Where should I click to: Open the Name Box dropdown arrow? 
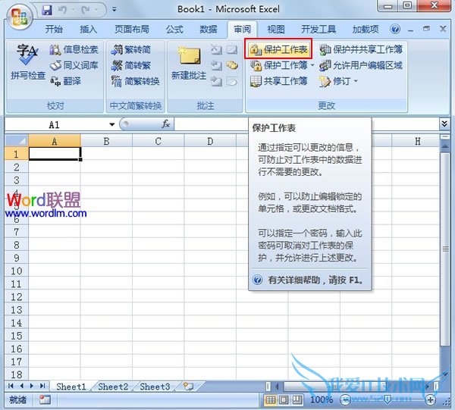(111, 125)
